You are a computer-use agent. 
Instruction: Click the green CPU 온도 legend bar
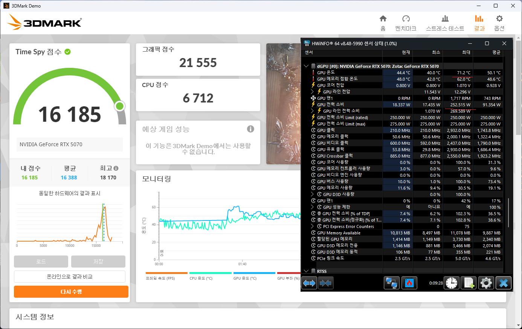click(x=211, y=273)
